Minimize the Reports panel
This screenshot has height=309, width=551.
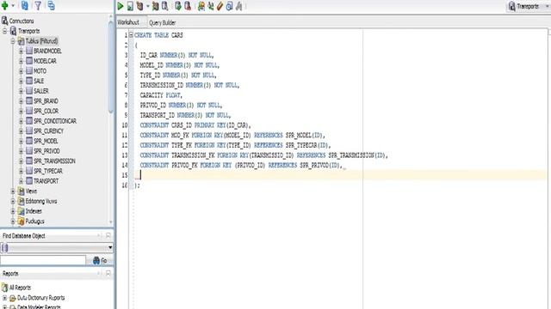pos(108,273)
